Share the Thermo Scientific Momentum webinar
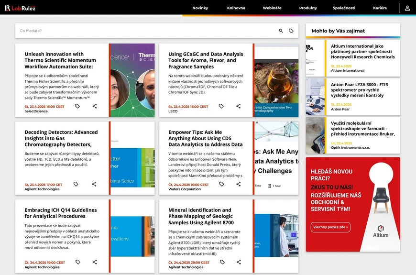This screenshot has height=275, width=416. click(95, 106)
